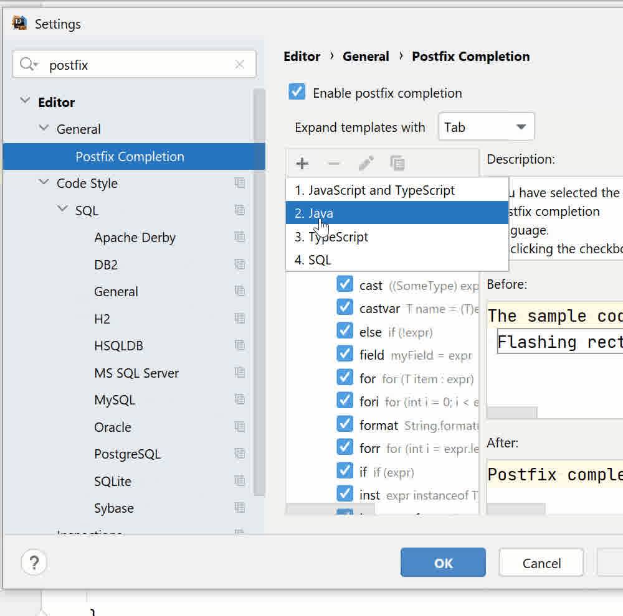The width and height of the screenshot is (623, 616).
Task: Select PostgreSQL code style entry
Action: point(127,454)
